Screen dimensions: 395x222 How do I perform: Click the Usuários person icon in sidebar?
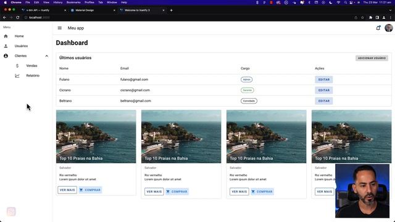tap(6, 46)
